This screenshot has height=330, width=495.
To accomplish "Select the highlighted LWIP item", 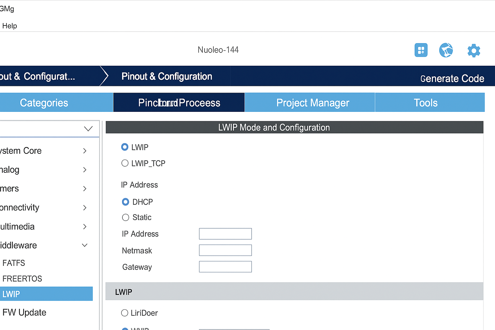I will point(46,294).
